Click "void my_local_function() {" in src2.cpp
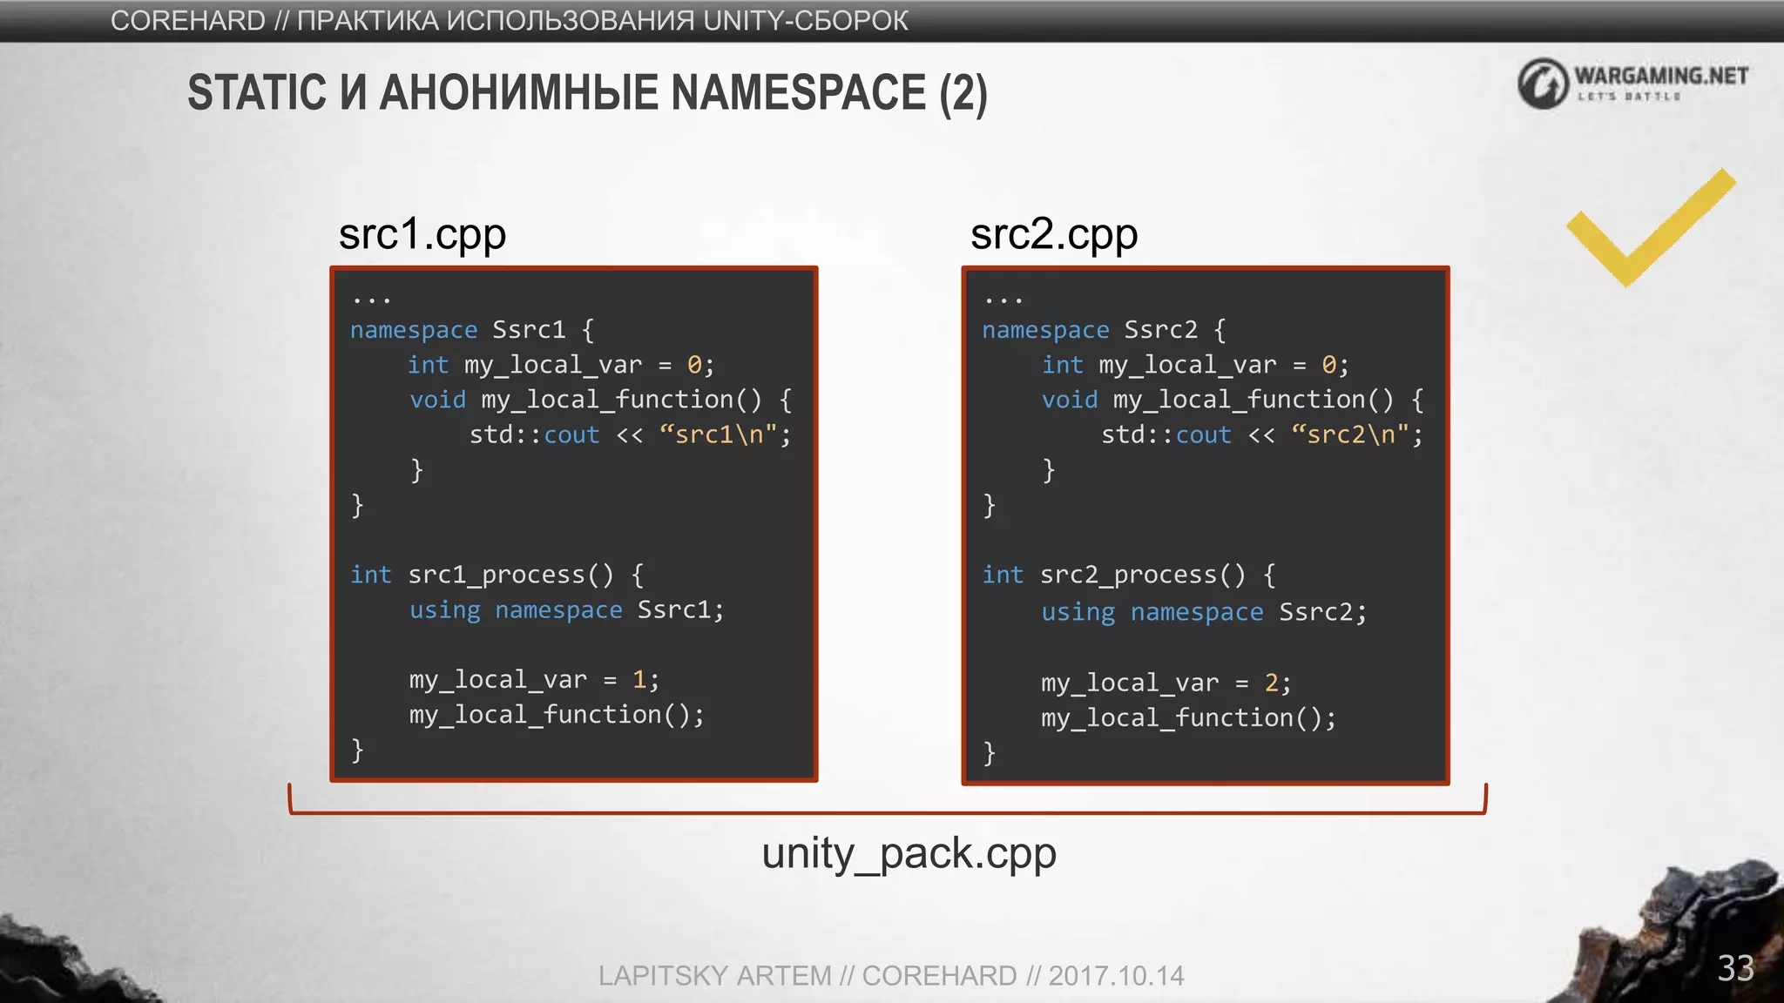Image resolution: width=1784 pixels, height=1003 pixels. click(x=1233, y=400)
